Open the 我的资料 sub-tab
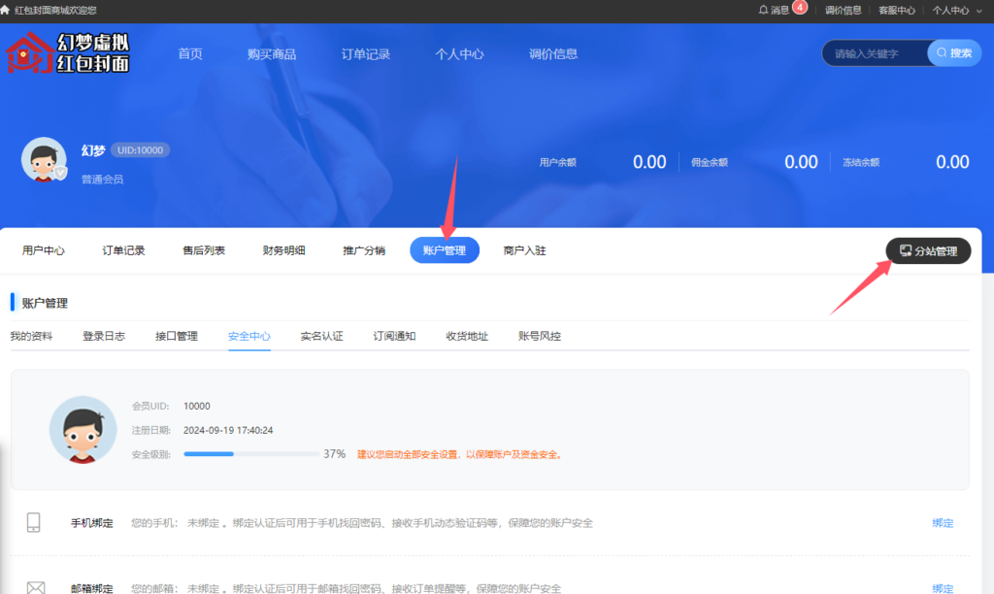The width and height of the screenshot is (994, 594). click(x=31, y=336)
